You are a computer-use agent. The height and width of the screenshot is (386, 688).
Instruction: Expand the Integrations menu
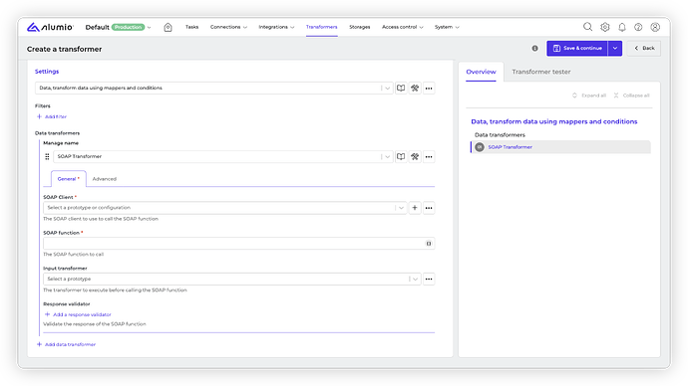coord(276,27)
